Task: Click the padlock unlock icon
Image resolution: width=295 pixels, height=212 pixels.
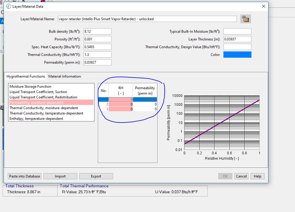Action: [x=245, y=19]
